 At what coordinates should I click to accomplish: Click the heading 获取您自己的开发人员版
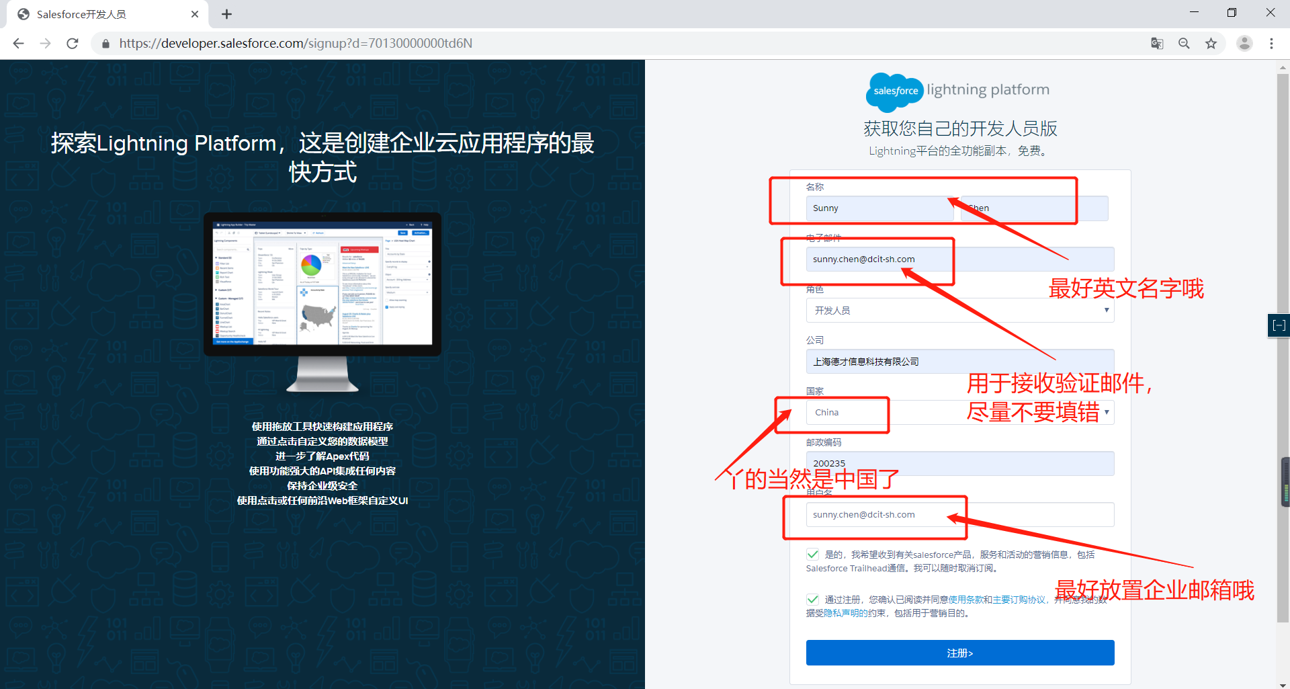point(960,128)
